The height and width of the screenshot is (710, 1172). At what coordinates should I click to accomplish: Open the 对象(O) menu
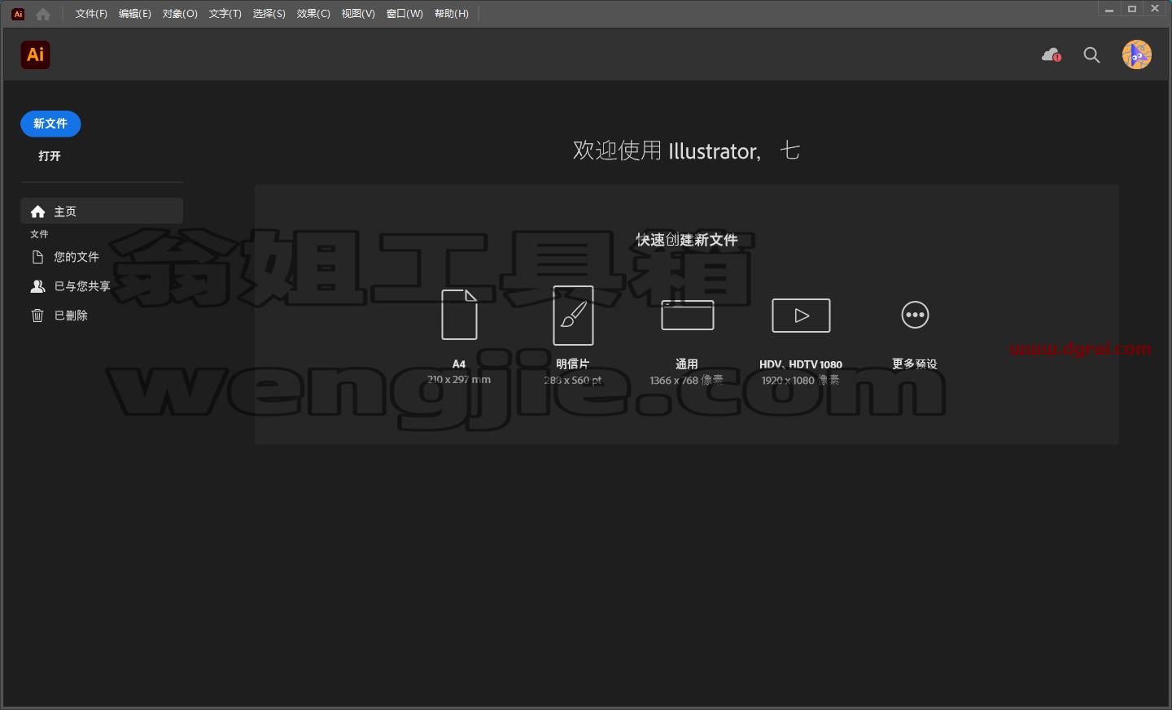pyautogui.click(x=180, y=14)
